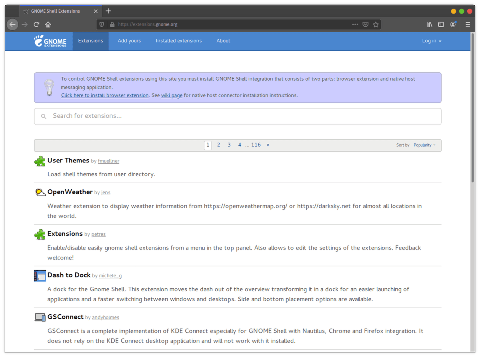Open author jens profile
Viewport: 480px width, 357px height.
coord(106,192)
